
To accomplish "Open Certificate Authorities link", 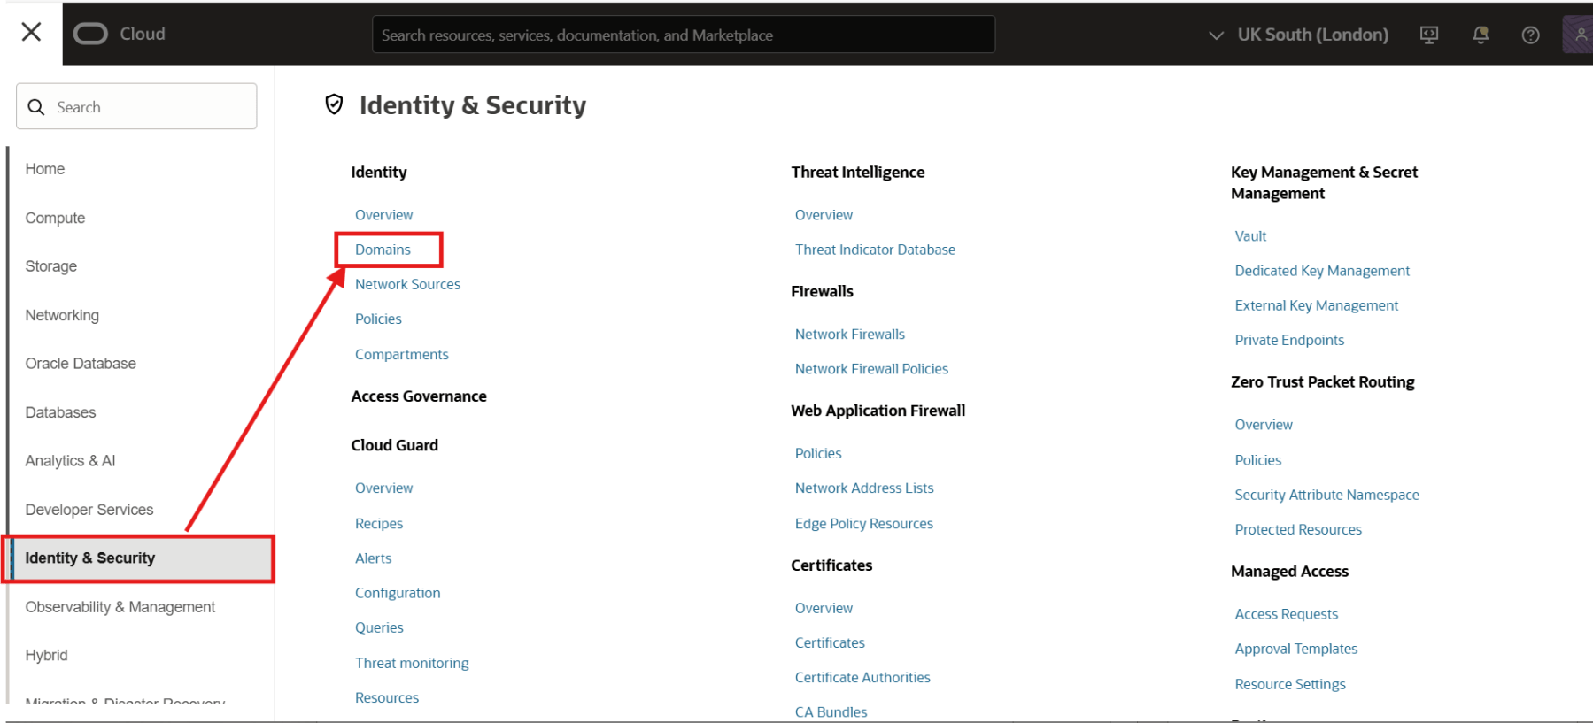I will click(x=862, y=677).
